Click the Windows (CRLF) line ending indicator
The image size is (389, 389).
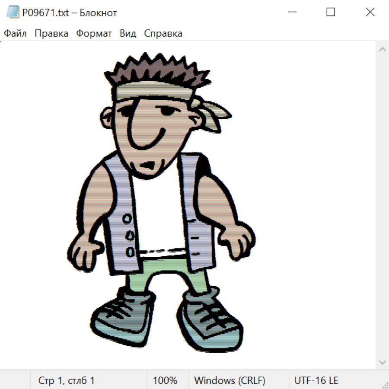coord(230,381)
